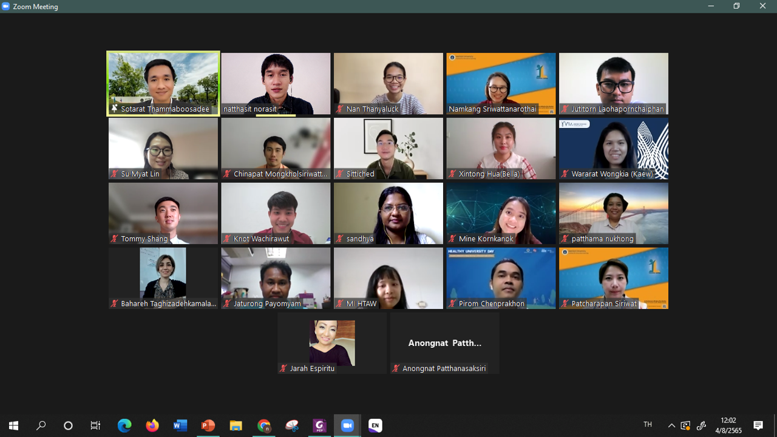Click the Zoom icon in the taskbar
The height and width of the screenshot is (437, 777).
[347, 425]
